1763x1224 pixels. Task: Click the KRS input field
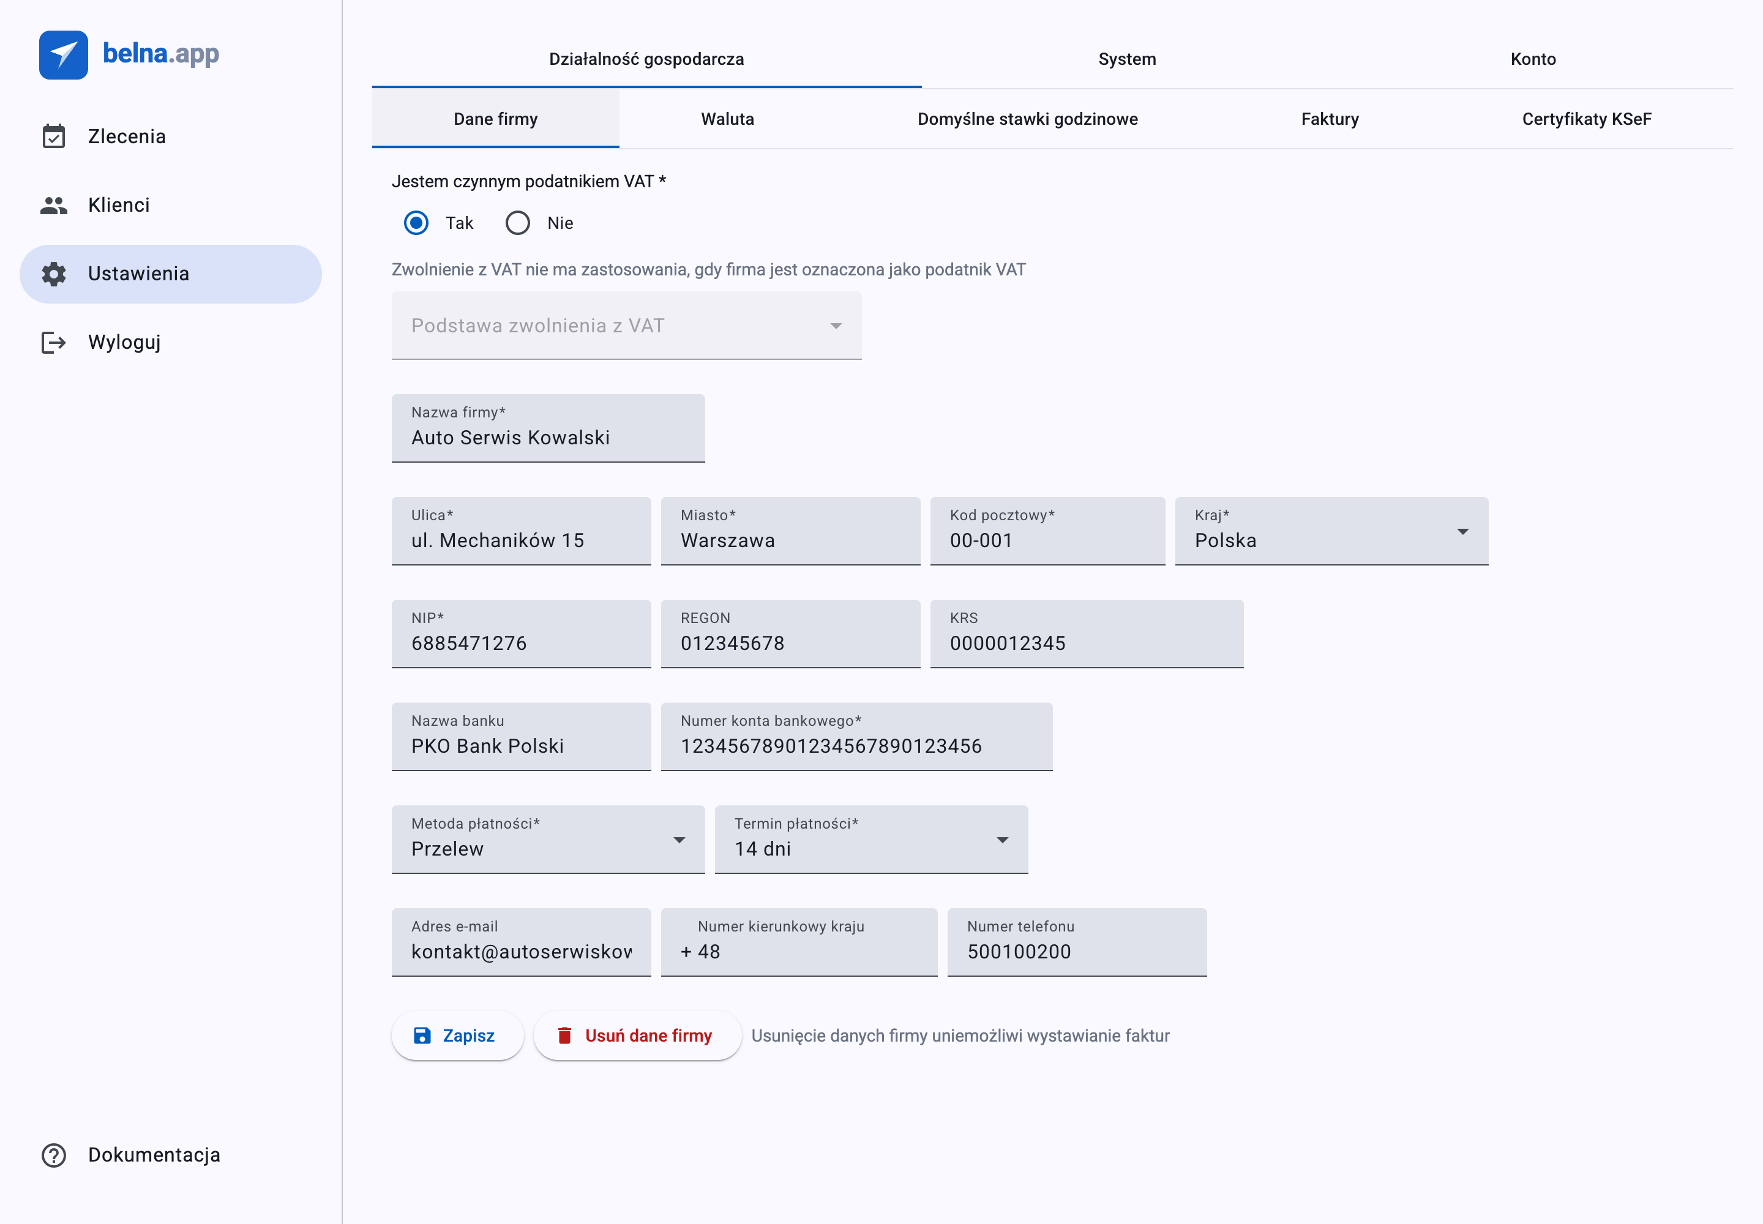click(1087, 633)
